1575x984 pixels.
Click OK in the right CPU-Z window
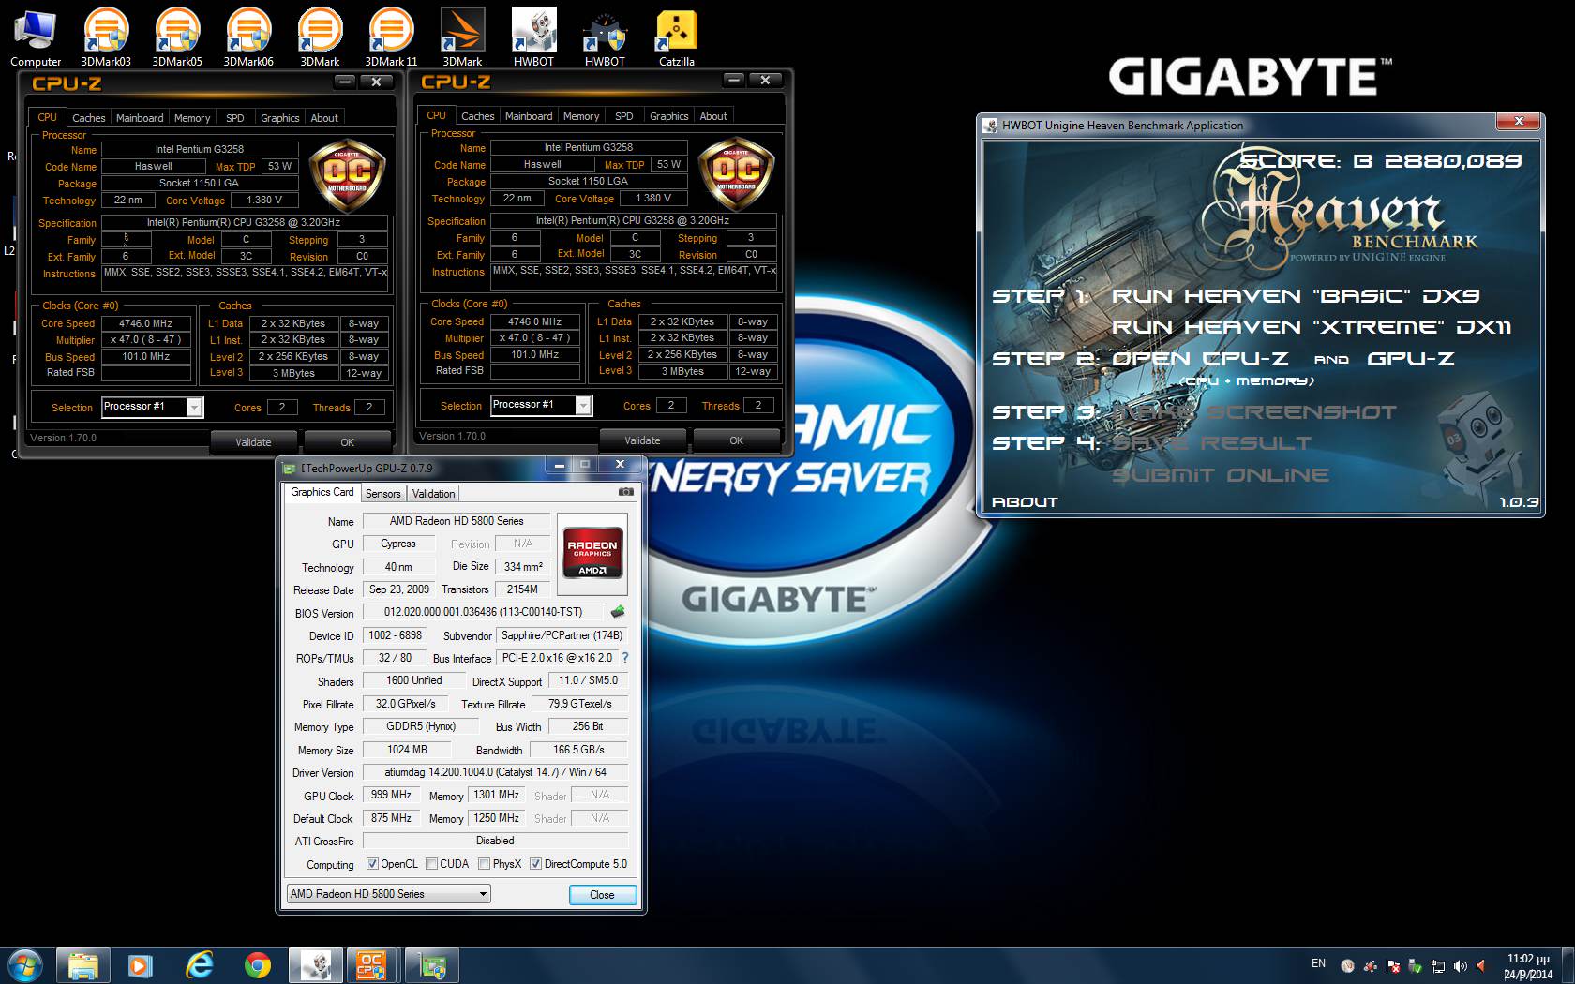coord(736,440)
